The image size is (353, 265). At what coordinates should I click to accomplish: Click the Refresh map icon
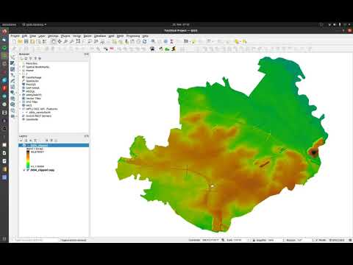coord(145,42)
